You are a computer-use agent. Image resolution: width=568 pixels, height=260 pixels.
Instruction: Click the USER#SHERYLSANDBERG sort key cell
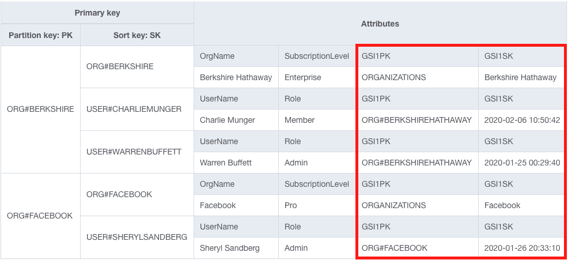click(137, 237)
